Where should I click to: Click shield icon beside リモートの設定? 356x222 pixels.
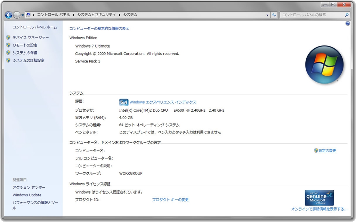coord(8,45)
